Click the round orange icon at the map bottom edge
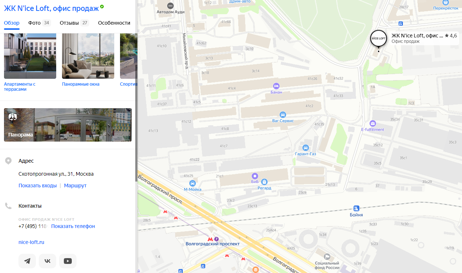The image size is (462, 273). 256,270
